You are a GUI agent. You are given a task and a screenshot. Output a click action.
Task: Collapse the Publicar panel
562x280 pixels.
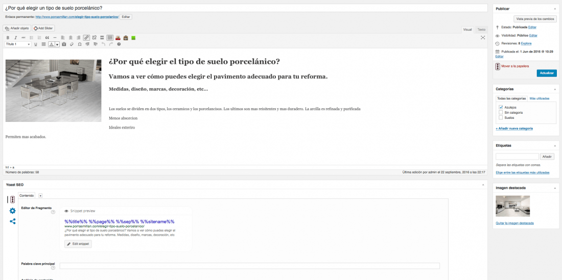[x=555, y=9]
